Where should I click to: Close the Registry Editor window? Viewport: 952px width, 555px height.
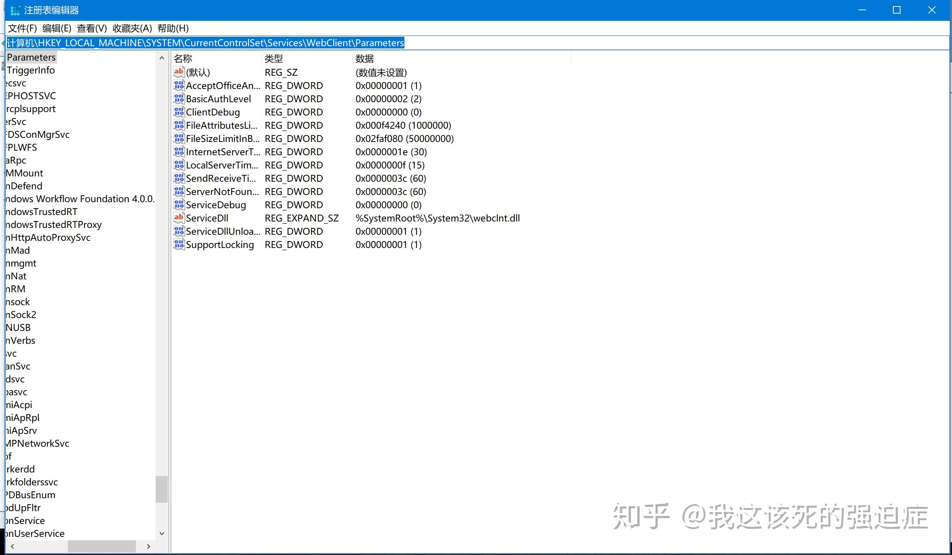pos(932,10)
